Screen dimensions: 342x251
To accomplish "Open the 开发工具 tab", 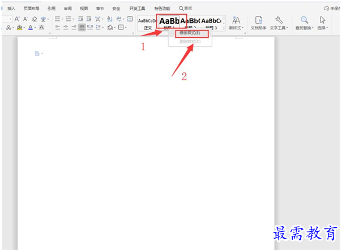I will pos(137,8).
